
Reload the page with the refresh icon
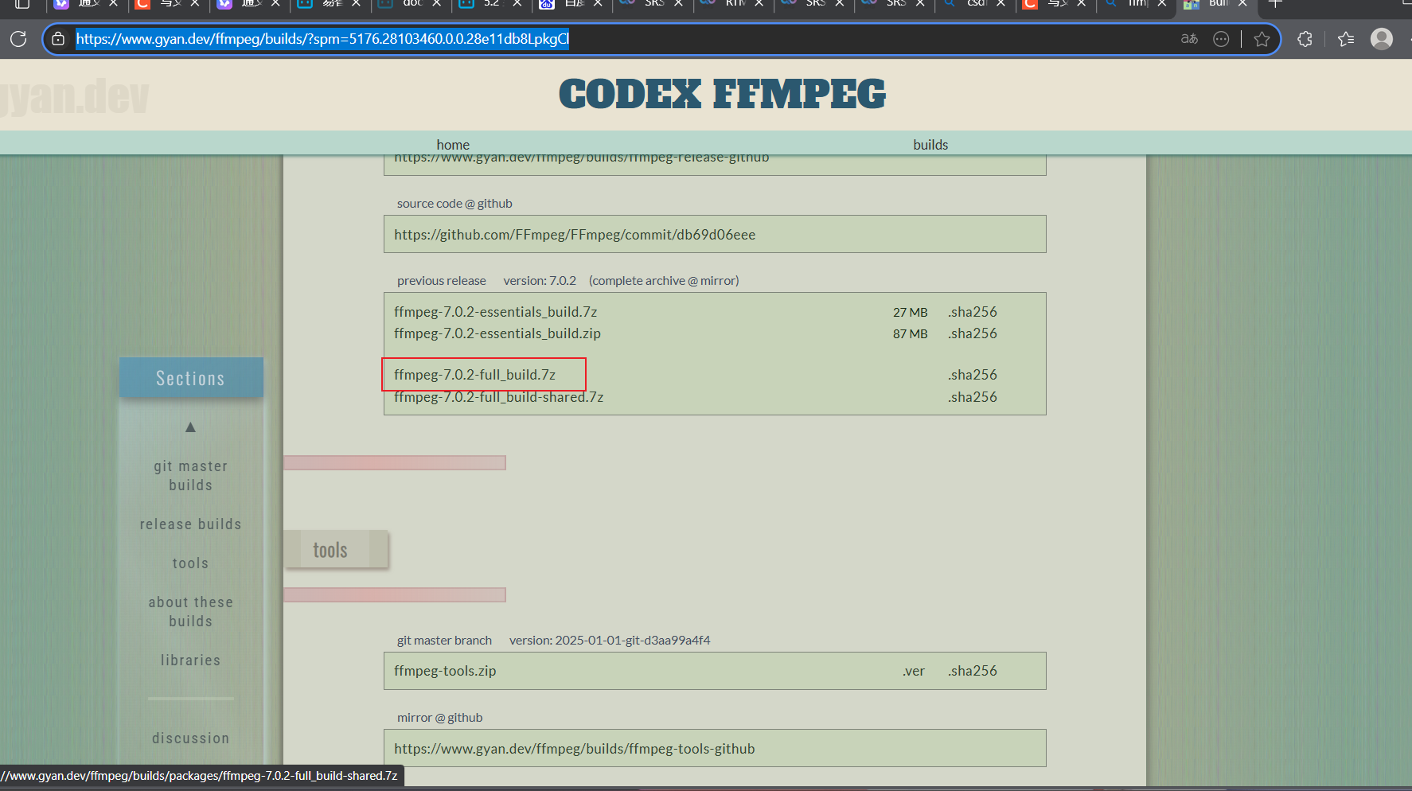tap(18, 39)
